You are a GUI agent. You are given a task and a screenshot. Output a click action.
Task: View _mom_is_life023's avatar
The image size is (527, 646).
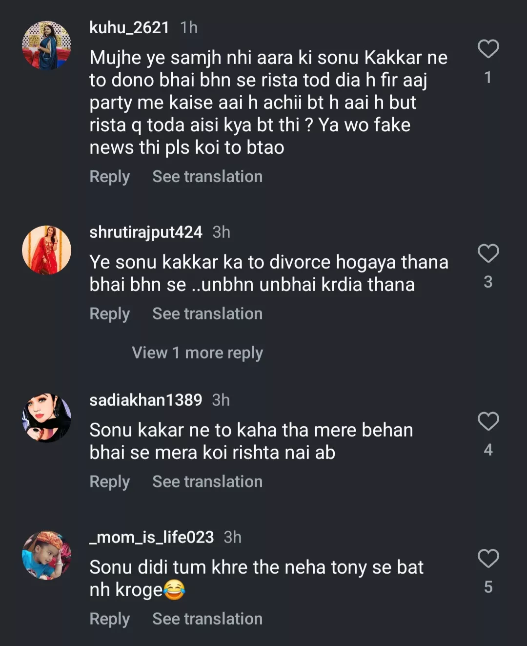[x=47, y=555]
